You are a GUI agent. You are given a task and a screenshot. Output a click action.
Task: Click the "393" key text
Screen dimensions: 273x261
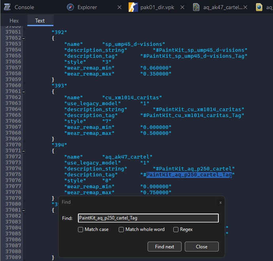tap(59, 86)
